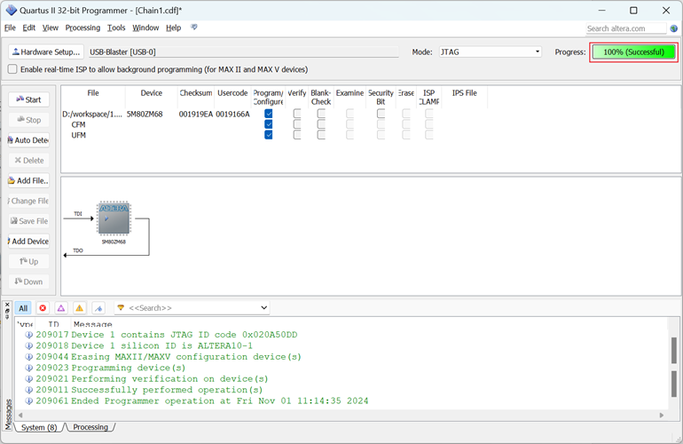
Task: Click the Device column header
Action: tap(151, 93)
